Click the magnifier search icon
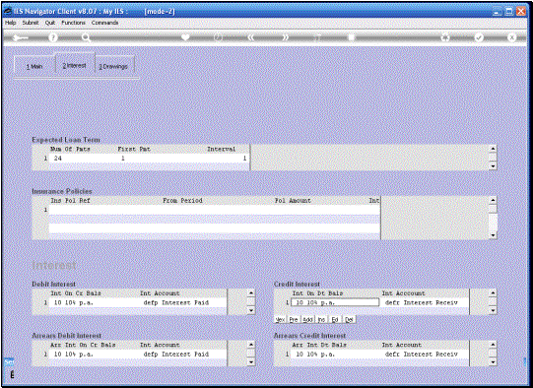The image size is (533, 388). pos(86,37)
